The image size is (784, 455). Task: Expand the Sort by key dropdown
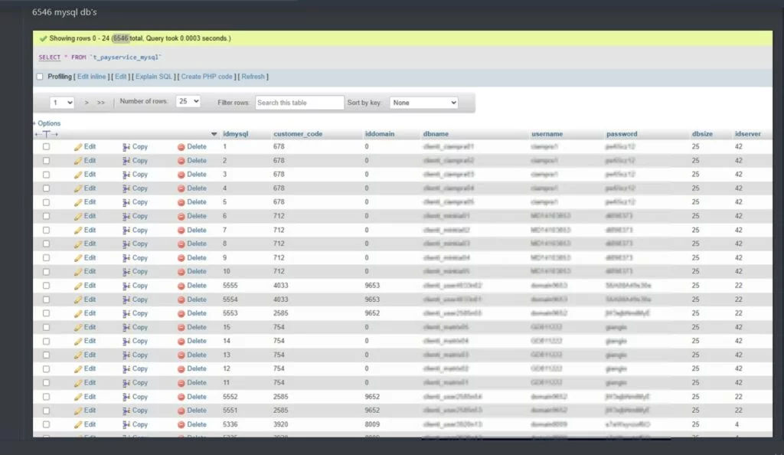[423, 102]
